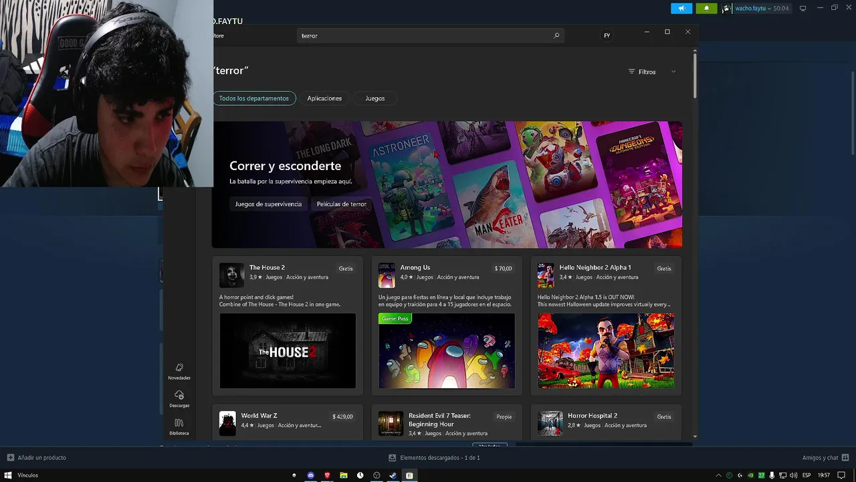Select the Juegos filter tab
The image size is (856, 482).
point(375,98)
